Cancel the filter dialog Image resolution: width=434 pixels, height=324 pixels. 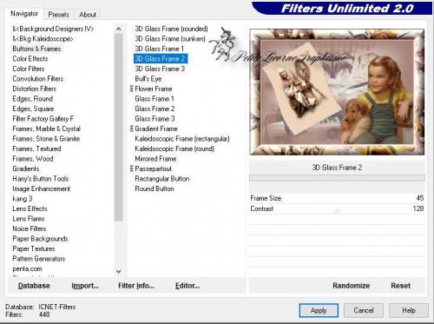[364, 310]
